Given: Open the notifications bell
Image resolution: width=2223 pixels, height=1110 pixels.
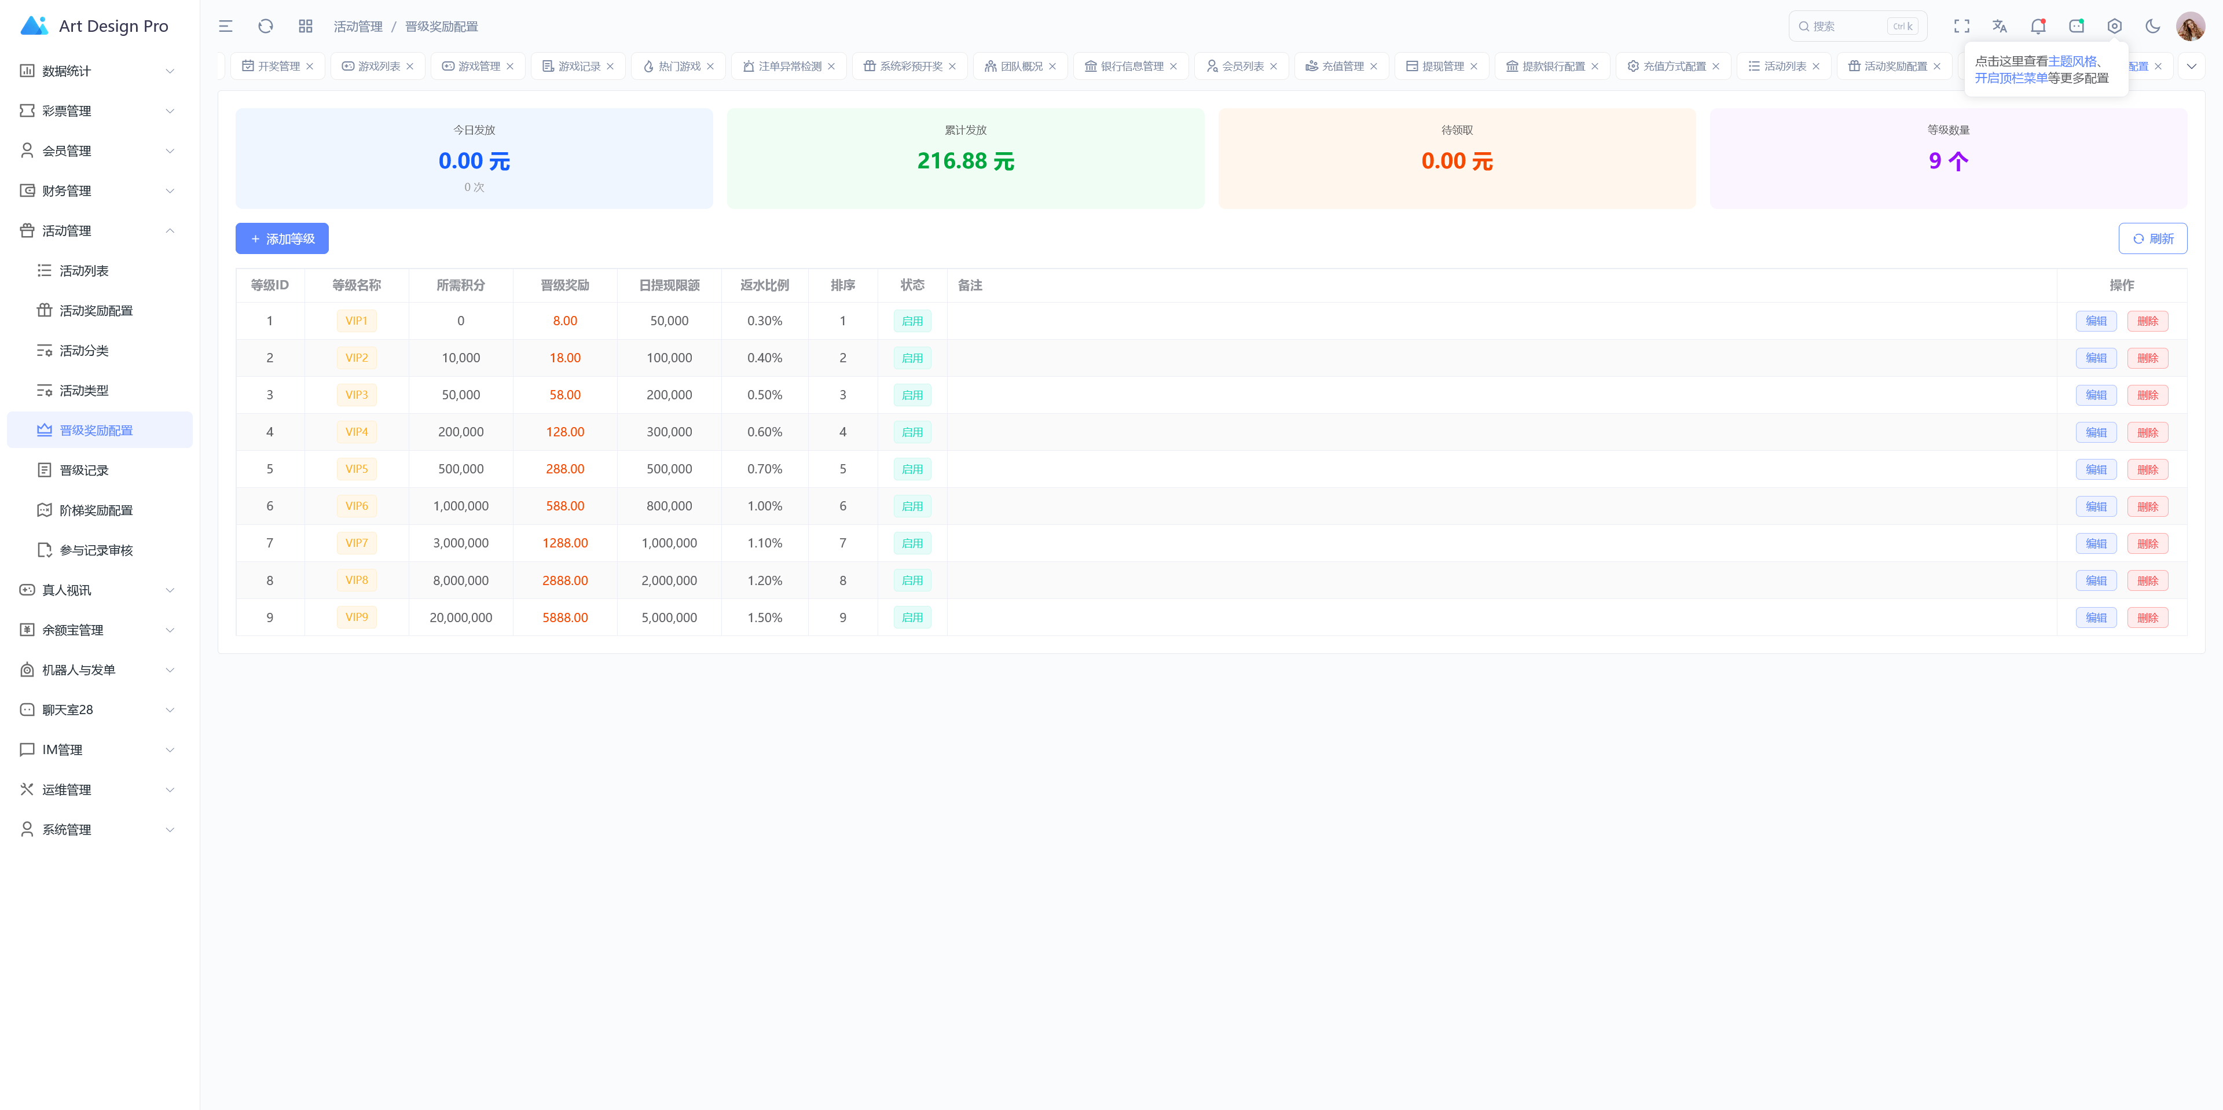Looking at the screenshot, I should pyautogui.click(x=2038, y=26).
